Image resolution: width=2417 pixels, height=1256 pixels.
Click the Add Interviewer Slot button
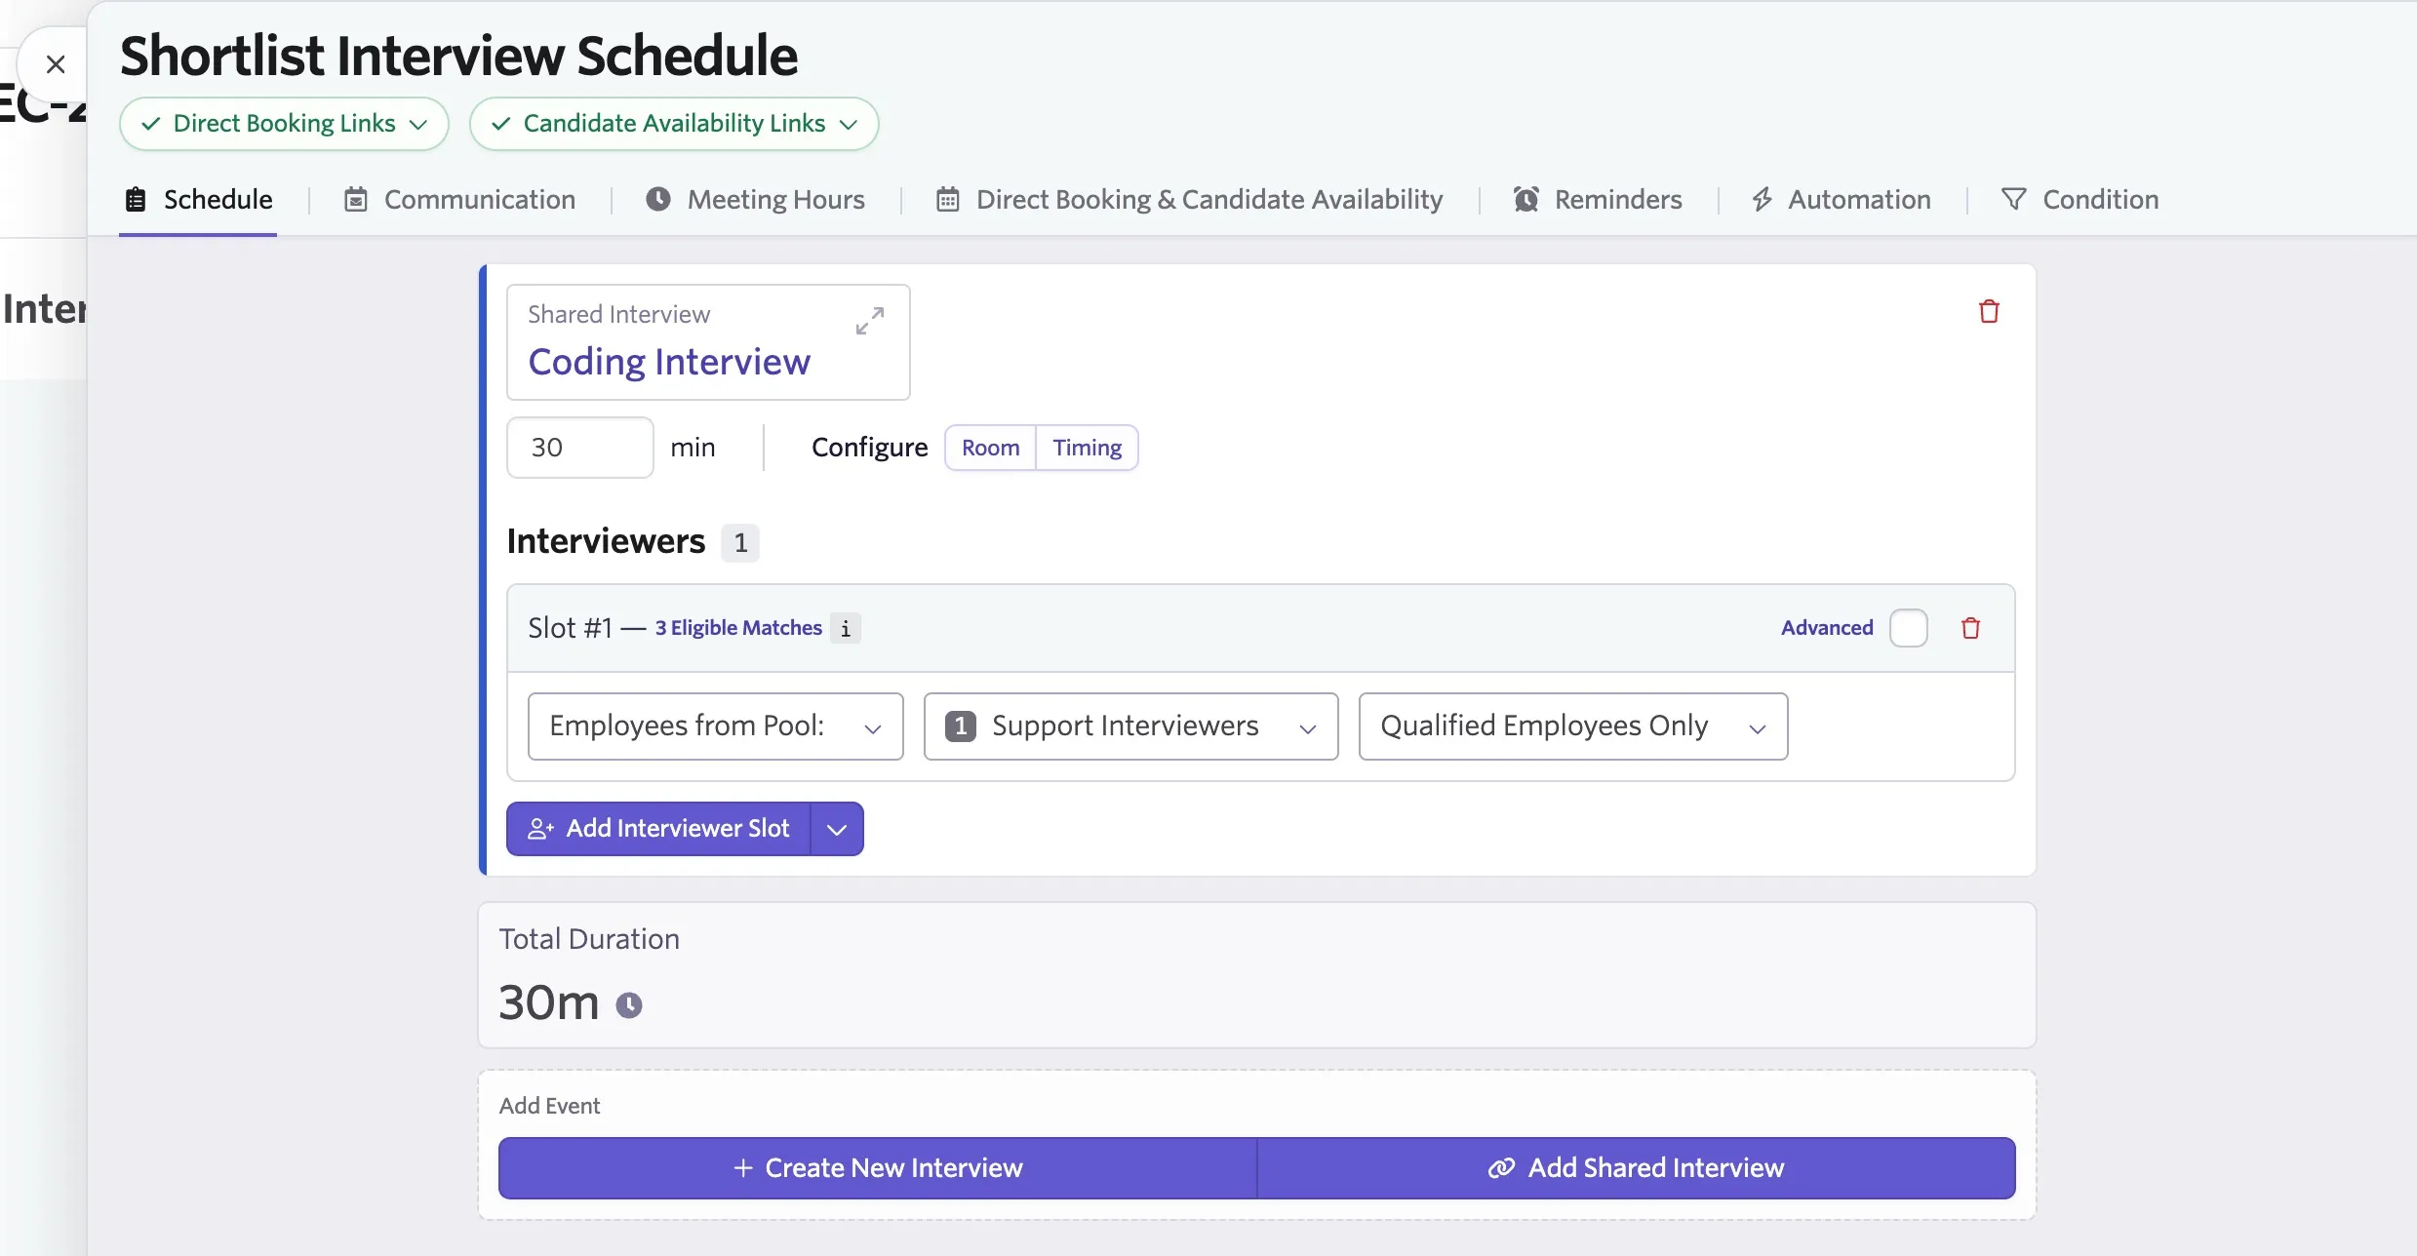[658, 829]
